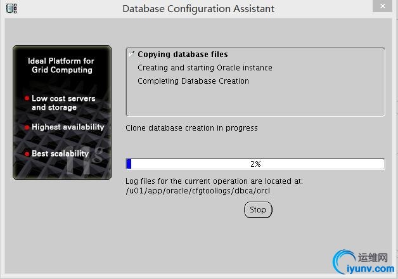Viewport: 398px width, 279px height.
Task: Click the window system menu icon
Action: 11,8
